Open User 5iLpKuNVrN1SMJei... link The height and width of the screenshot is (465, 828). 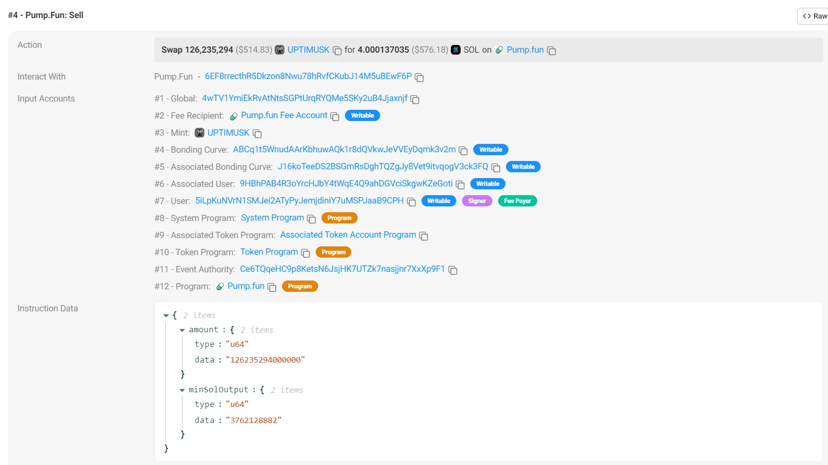[x=300, y=201]
